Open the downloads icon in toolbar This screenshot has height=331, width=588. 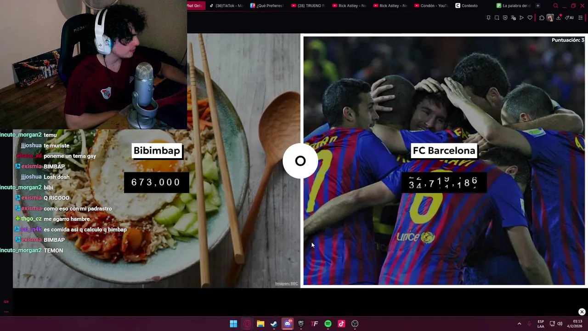coord(559,17)
